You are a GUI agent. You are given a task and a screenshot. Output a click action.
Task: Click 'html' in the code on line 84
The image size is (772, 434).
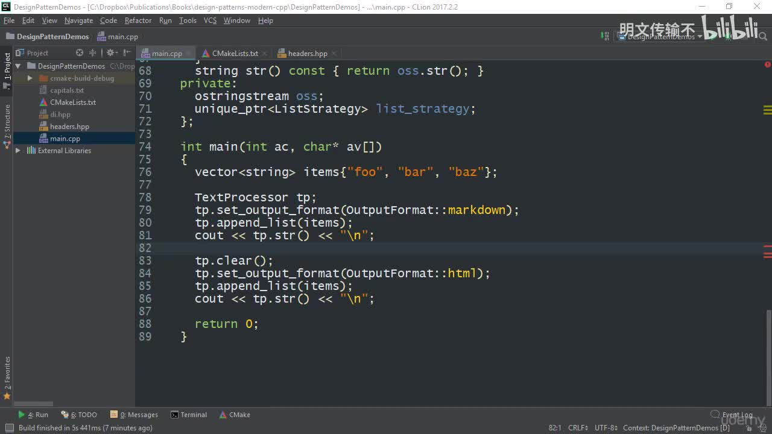462,274
